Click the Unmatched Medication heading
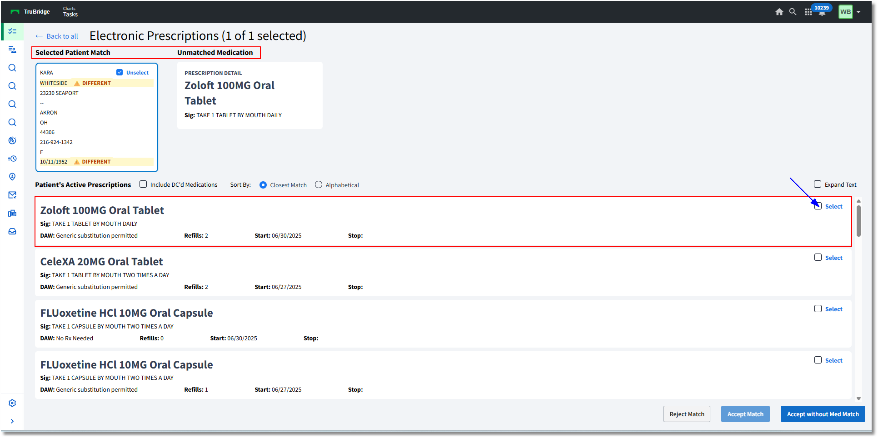Screen dimensions: 878x438 coord(215,53)
